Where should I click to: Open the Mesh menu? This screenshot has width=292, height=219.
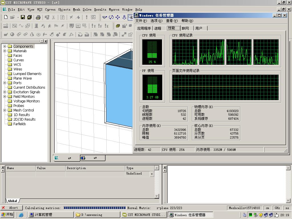tap(76, 9)
